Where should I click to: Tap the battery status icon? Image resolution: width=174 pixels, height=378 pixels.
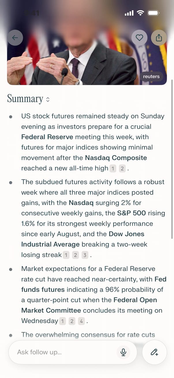(153, 13)
